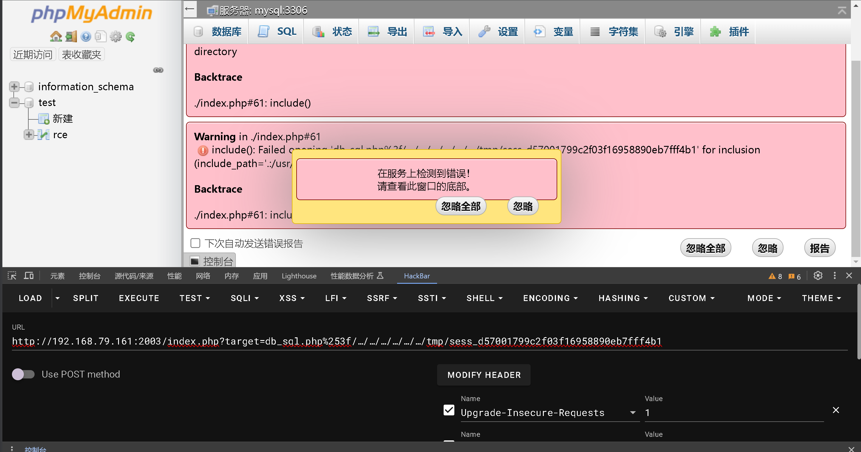
Task: Open the documentation help icon
Action: point(86,36)
